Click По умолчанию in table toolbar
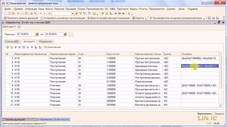This screenshot has width=227, height=127. (x=52, y=47)
